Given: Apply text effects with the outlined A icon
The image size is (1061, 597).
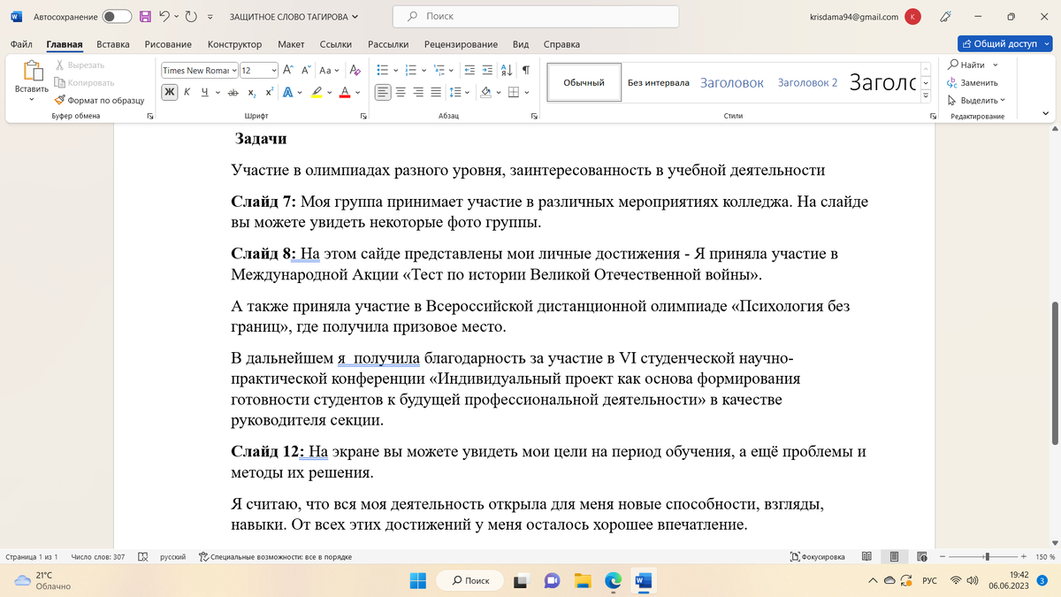Looking at the screenshot, I should [287, 92].
